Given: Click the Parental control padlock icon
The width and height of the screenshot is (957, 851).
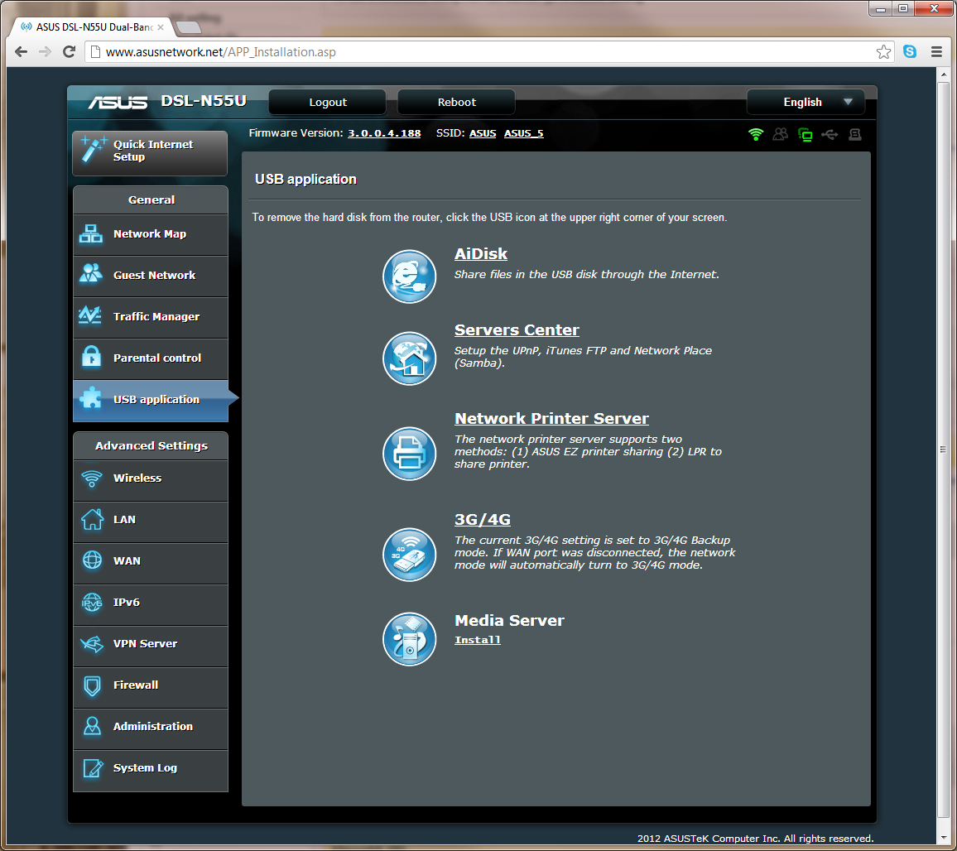Looking at the screenshot, I should tap(92, 357).
